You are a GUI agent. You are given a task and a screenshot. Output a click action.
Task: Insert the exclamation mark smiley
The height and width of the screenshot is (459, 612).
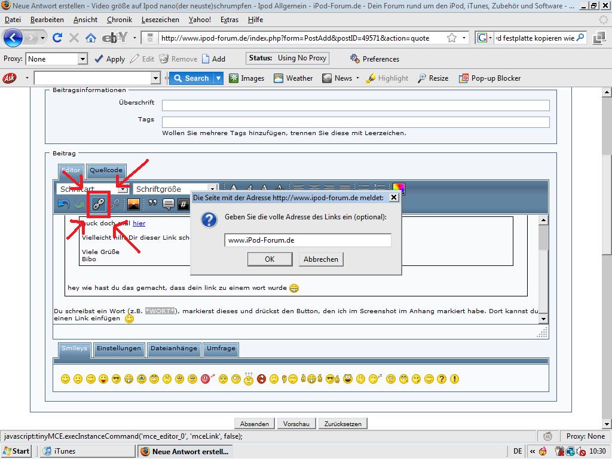[x=454, y=378]
